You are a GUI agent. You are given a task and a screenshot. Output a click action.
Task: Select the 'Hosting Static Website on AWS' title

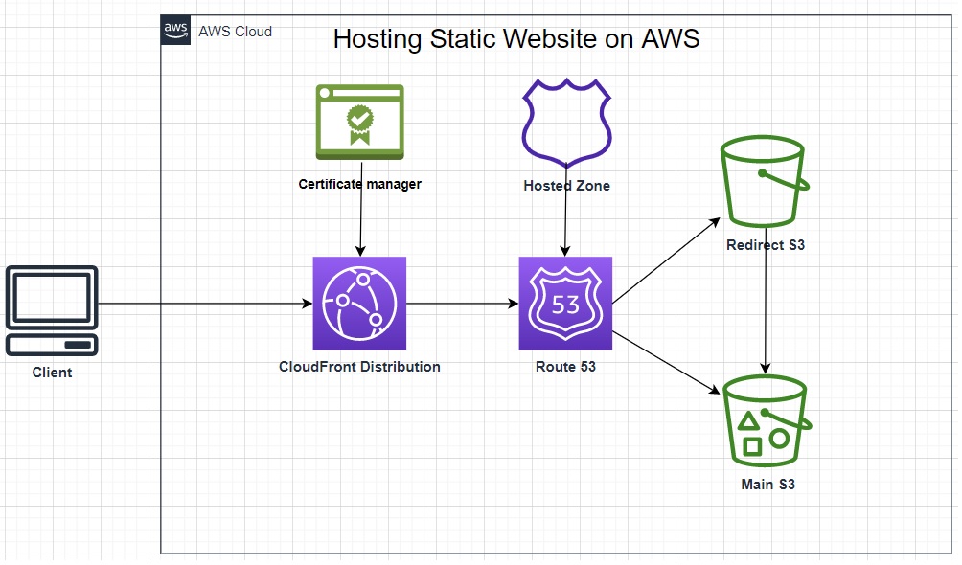pyautogui.click(x=516, y=39)
